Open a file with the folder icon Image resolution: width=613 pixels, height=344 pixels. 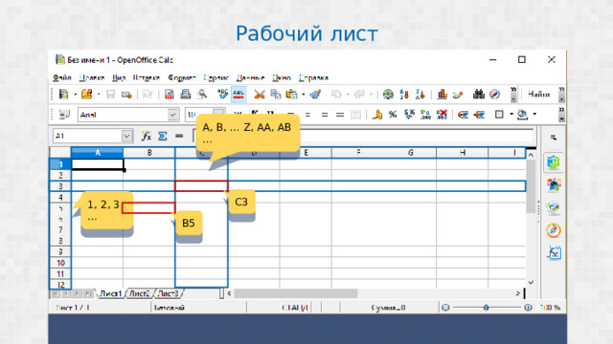[x=86, y=94]
